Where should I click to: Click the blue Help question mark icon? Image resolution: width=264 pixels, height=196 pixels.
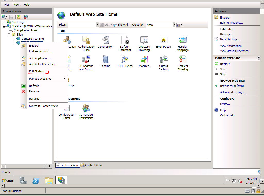tap(216, 110)
